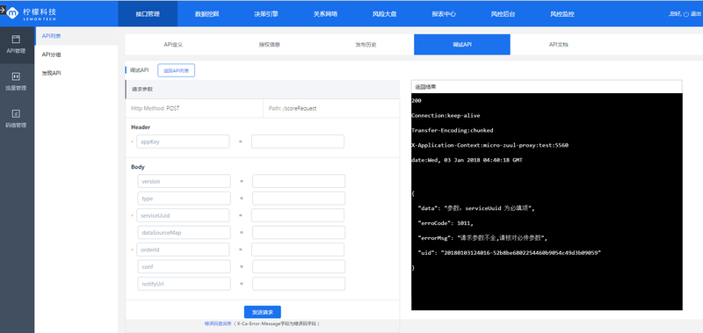This screenshot has height=333, width=703.
Task: Switch to the API定义 tab
Action: pos(173,44)
